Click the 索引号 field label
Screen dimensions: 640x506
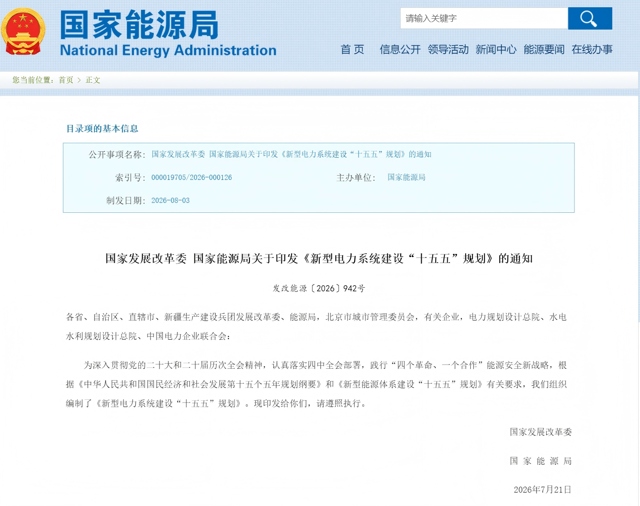pos(130,177)
